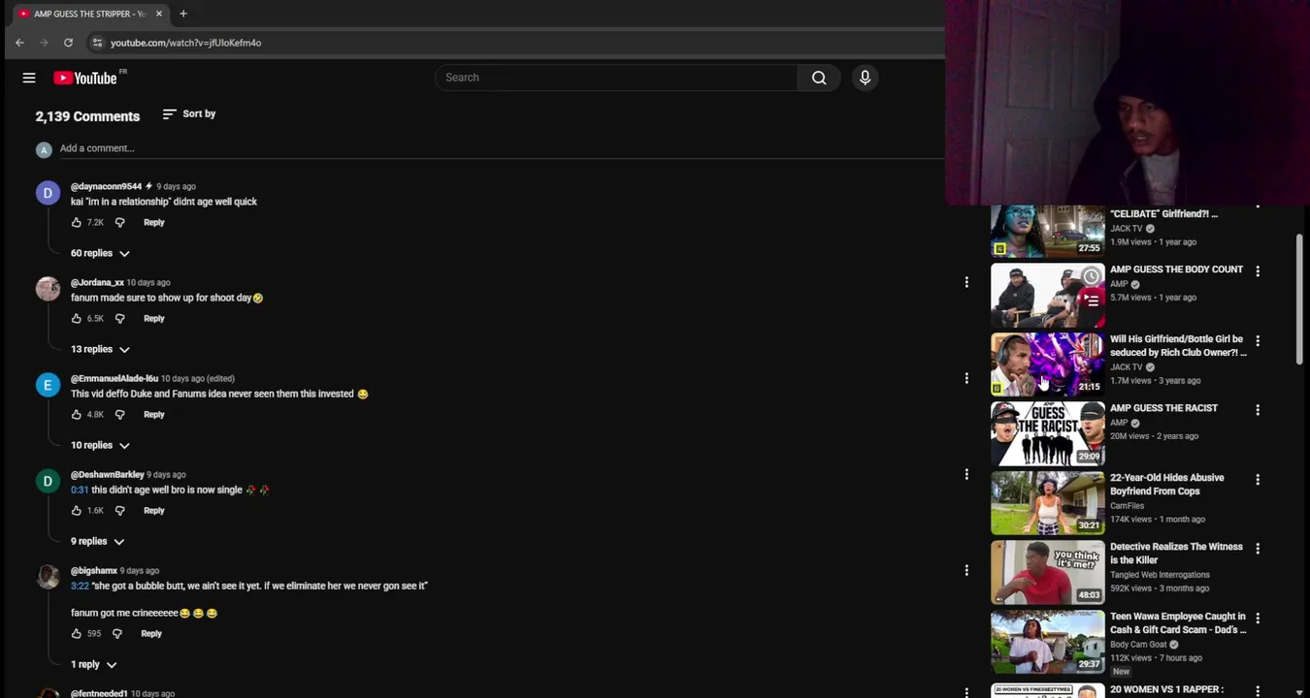
Task: Like the comment by @DeshawnBarkley
Action: (x=76, y=510)
